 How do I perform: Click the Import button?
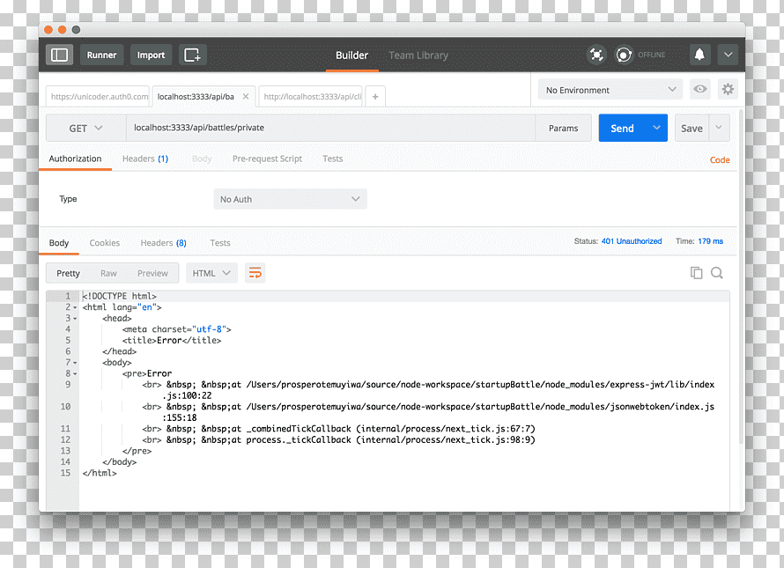151,55
